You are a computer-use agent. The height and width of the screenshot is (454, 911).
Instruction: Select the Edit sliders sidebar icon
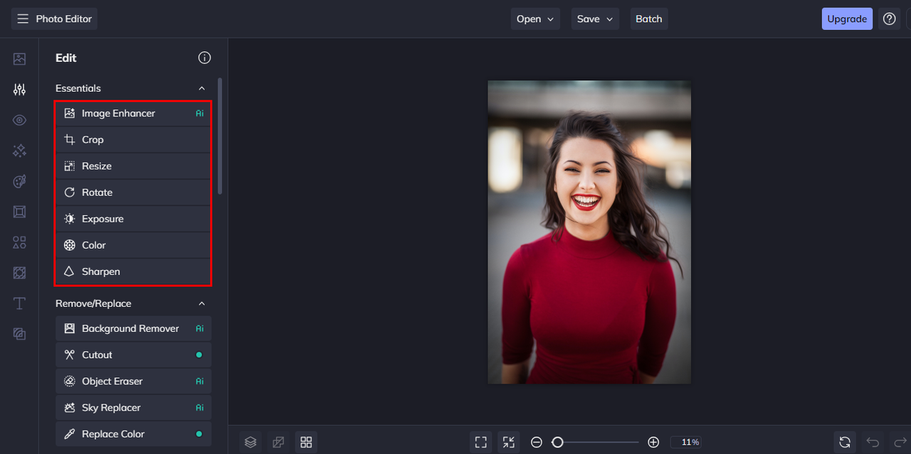coord(19,90)
